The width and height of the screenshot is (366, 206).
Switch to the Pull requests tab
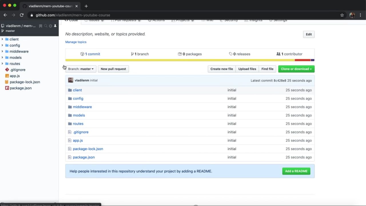pyautogui.click(x=126, y=20)
